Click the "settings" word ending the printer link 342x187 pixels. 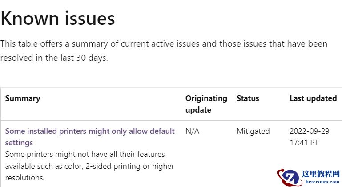(x=19, y=143)
